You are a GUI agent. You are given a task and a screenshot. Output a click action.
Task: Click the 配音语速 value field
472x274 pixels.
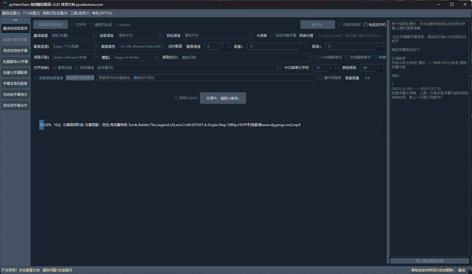tap(217, 46)
